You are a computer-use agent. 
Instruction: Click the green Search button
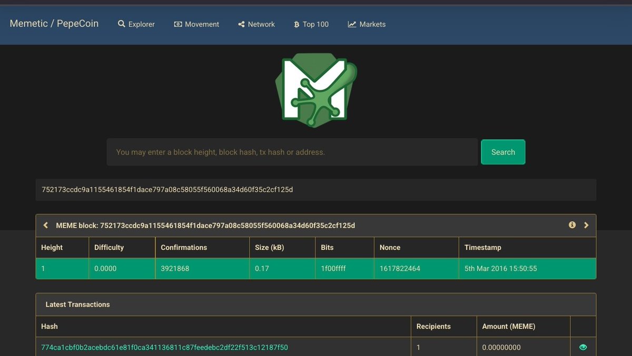503,152
